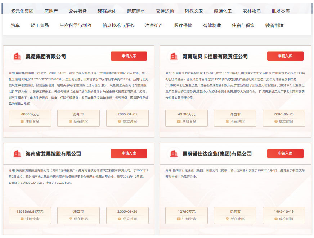
Task: Click the coin icon under 80000万元 注册资金
Action: [23, 121]
